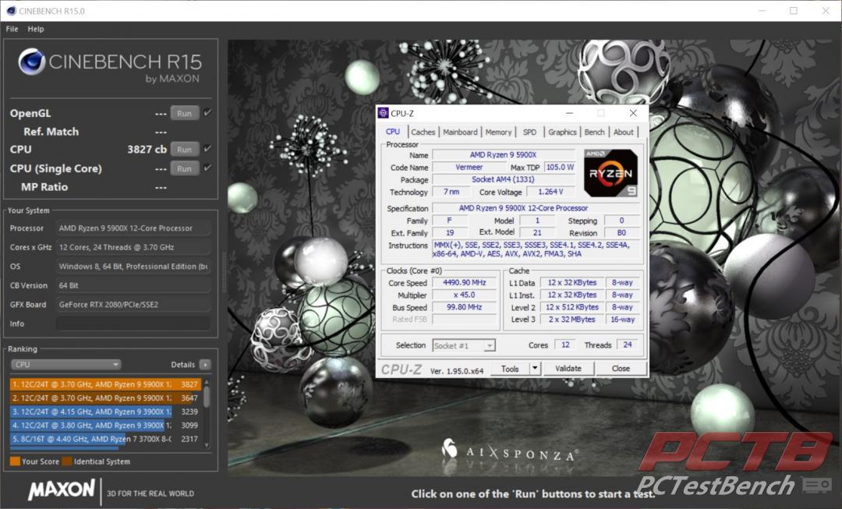
Task: Select Ryzen 9 3900X 4.15 GHz ranking entry
Action: [x=105, y=412]
